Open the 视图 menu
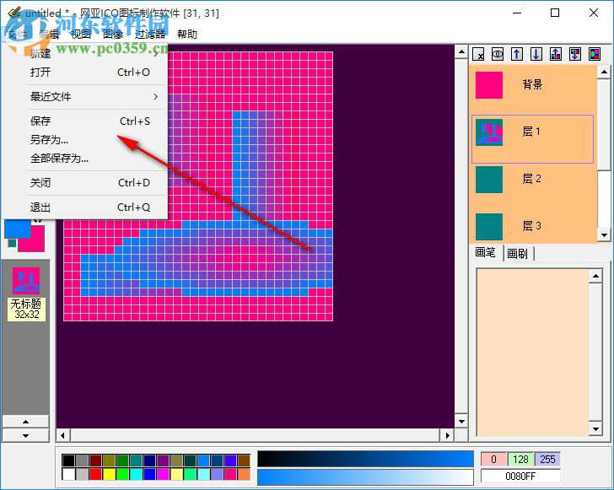The image size is (614, 490). (81, 35)
